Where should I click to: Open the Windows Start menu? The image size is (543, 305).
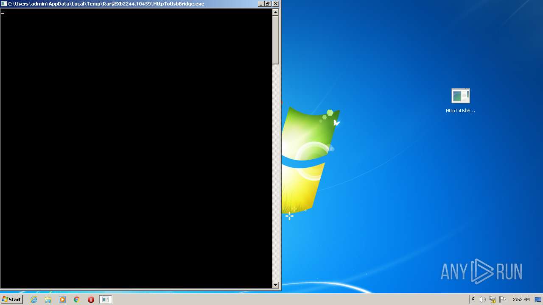coord(11,299)
